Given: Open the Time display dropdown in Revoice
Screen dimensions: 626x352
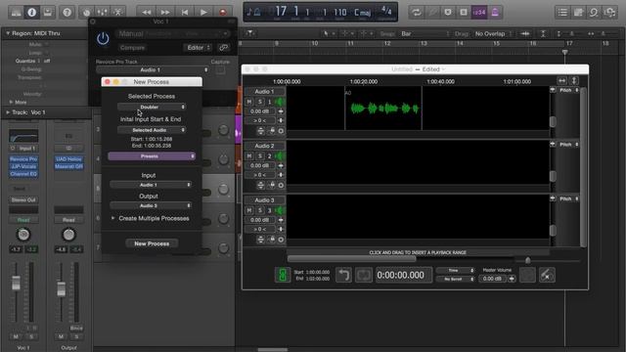Looking at the screenshot, I should tap(456, 271).
